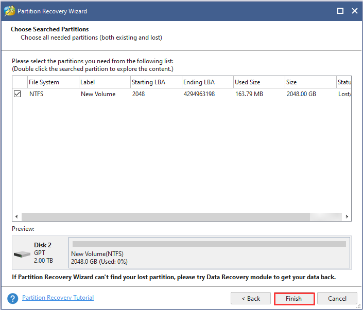
Task: Maximize the Partition Recovery Wizard window
Action: [x=340, y=11]
